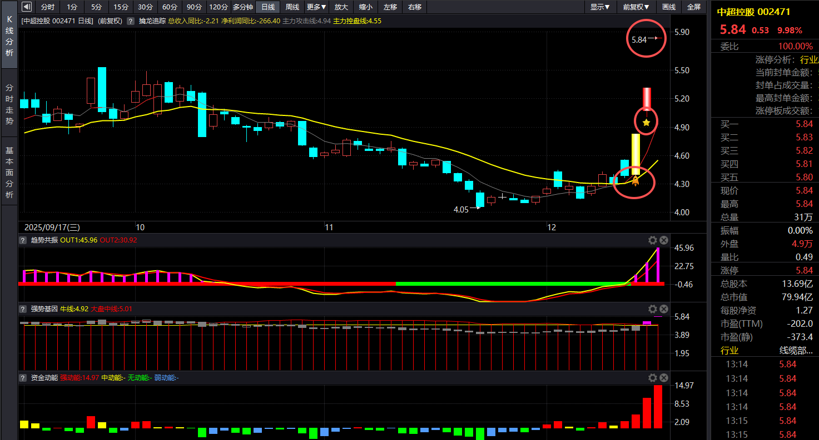Open the 显示 dropdown menu
The height and width of the screenshot is (440, 819).
click(x=600, y=7)
